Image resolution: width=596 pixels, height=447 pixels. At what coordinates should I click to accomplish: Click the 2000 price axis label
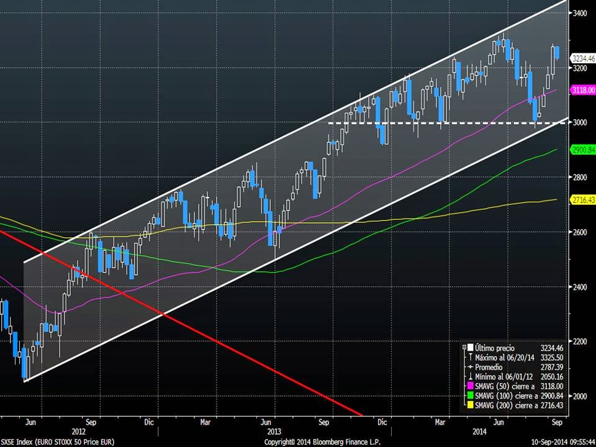[x=579, y=396]
